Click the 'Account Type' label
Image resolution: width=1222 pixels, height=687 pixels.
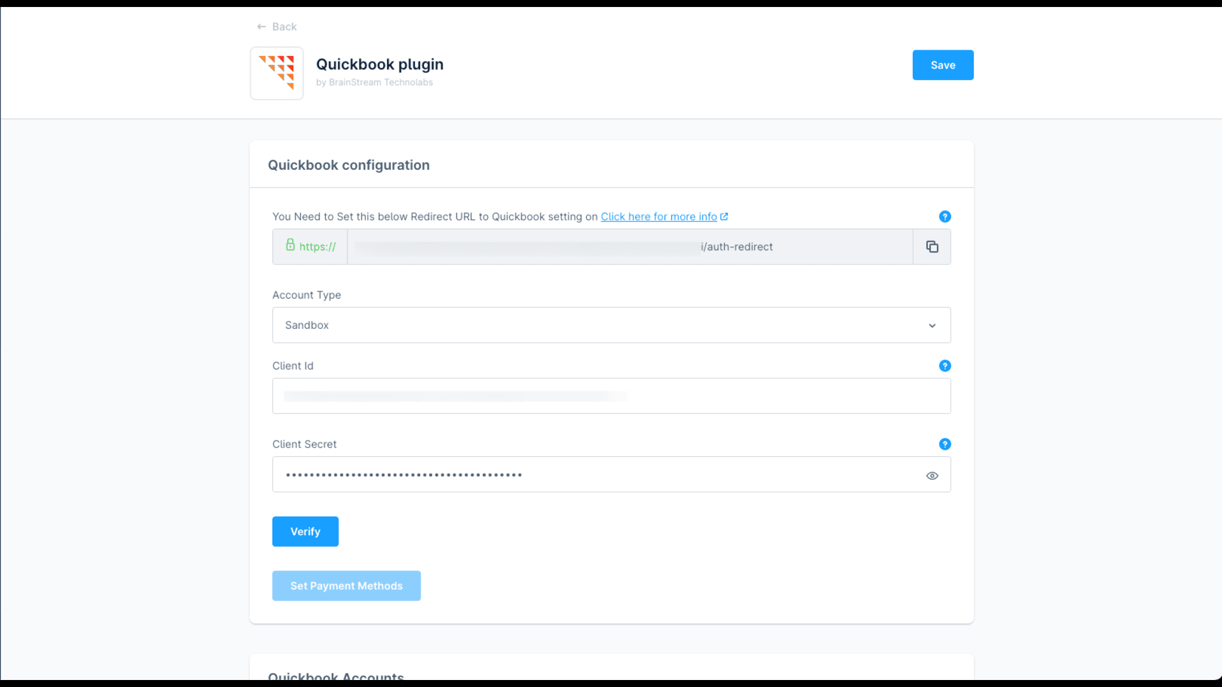[307, 295]
